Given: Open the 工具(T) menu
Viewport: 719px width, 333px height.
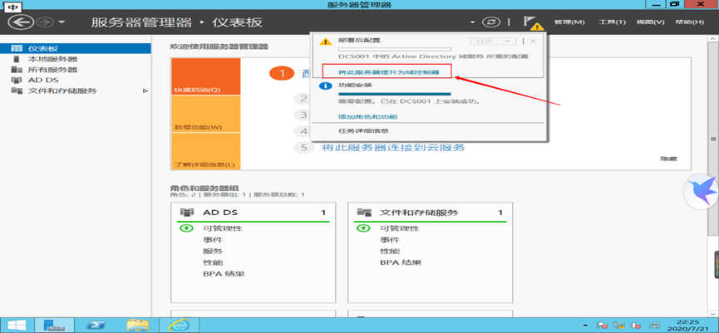Looking at the screenshot, I should [612, 22].
